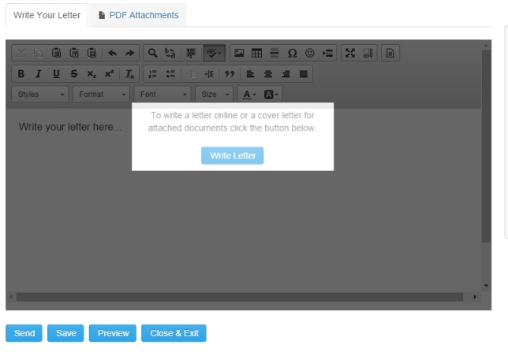
Task: Click Paste from Word icon
Action: (x=92, y=53)
